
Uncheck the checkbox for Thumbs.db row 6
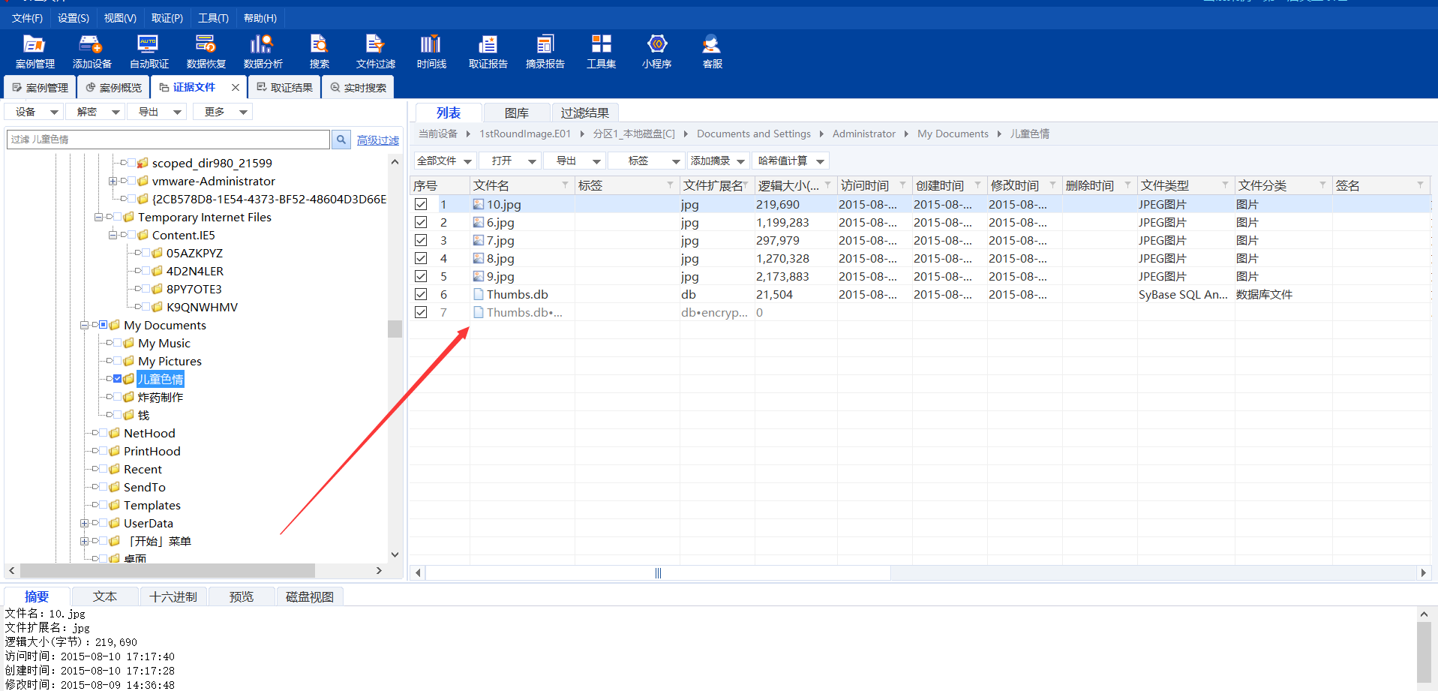[421, 294]
